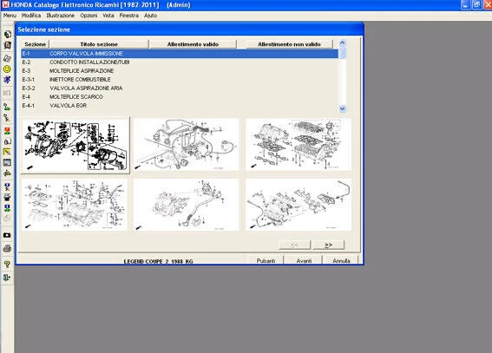Image resolution: width=492 pixels, height=353 pixels.
Task: Open the Ajuto menu
Action: click(151, 16)
